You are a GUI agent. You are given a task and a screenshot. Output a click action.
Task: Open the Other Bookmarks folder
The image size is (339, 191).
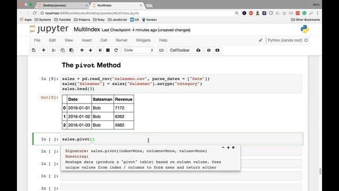(x=305, y=20)
